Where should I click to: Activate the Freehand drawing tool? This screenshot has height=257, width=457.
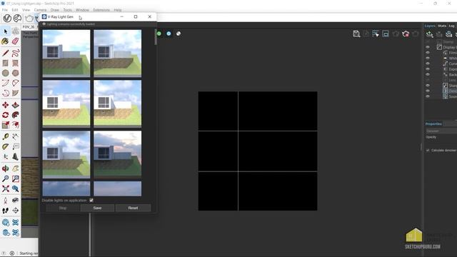click(x=16, y=53)
